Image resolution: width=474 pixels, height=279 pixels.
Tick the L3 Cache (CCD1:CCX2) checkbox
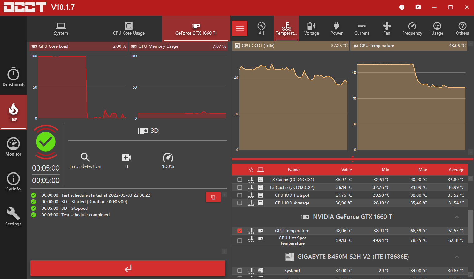point(240,187)
